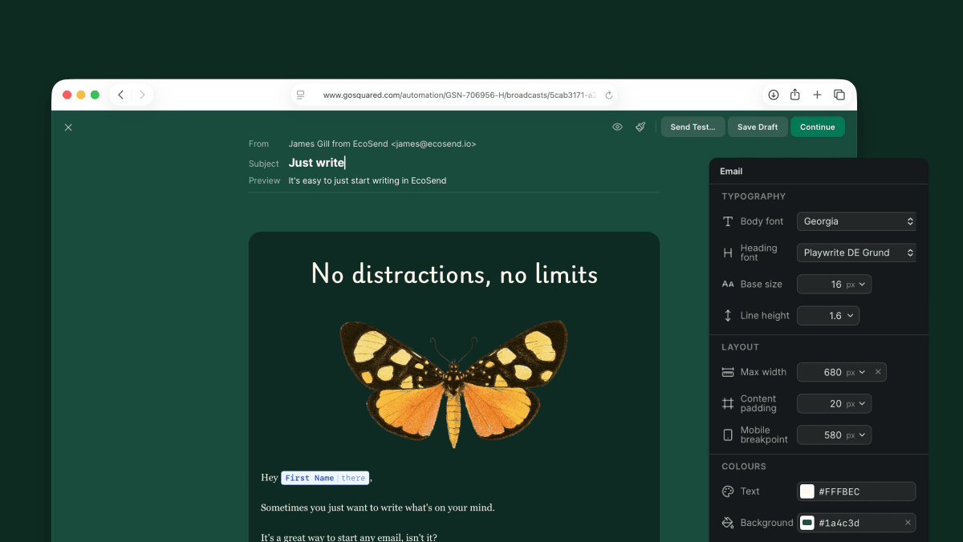Image resolution: width=963 pixels, height=542 pixels.
Task: Click the preview eye icon
Action: click(x=617, y=127)
